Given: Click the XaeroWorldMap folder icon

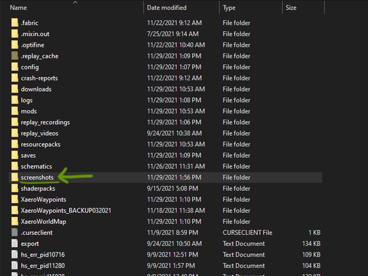Looking at the screenshot, I should pyautogui.click(x=15, y=222).
